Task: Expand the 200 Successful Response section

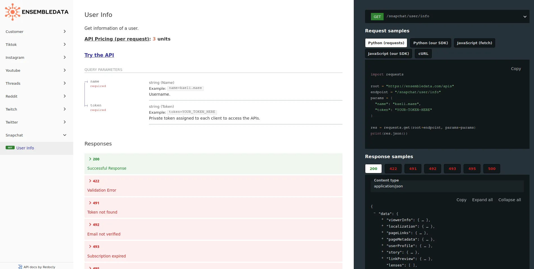Action: pyautogui.click(x=213, y=163)
